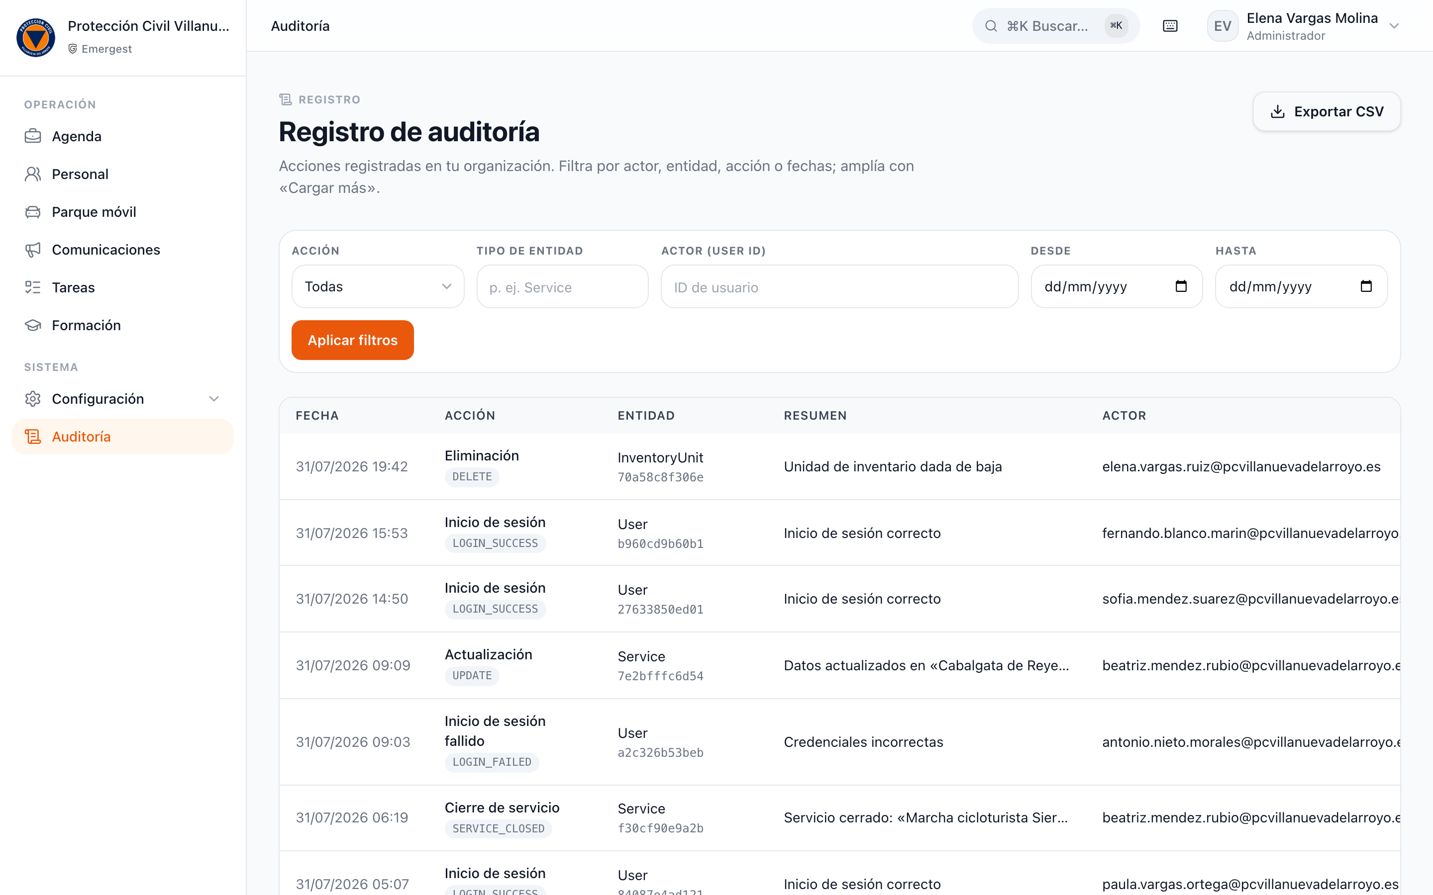Click the download icon in Exportar CSV
The width and height of the screenshot is (1433, 895).
pyautogui.click(x=1278, y=111)
